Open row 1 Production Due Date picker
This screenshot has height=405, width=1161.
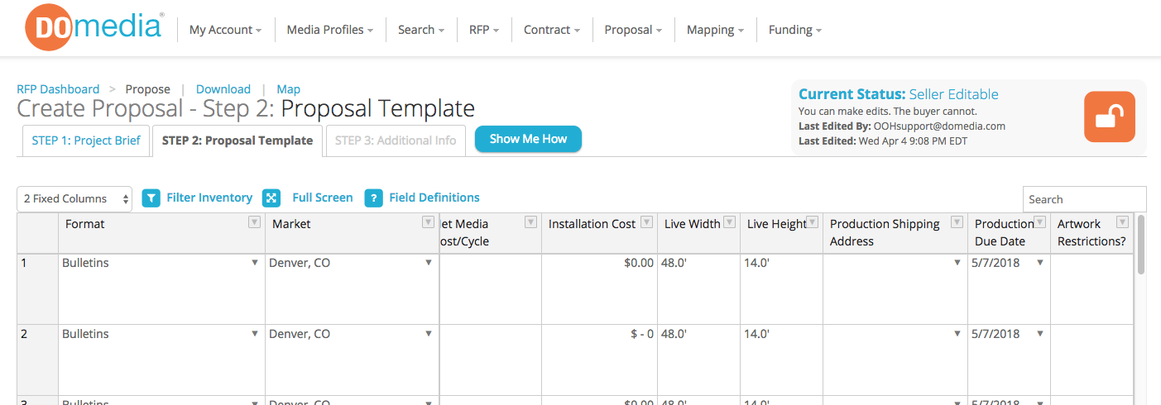point(1040,263)
